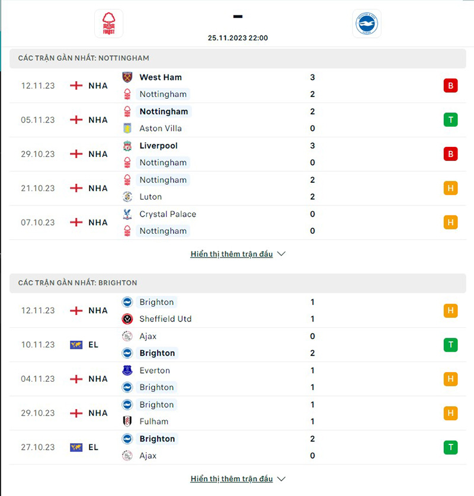
Task: Click the red B result badge for West Ham match
Action: (450, 85)
